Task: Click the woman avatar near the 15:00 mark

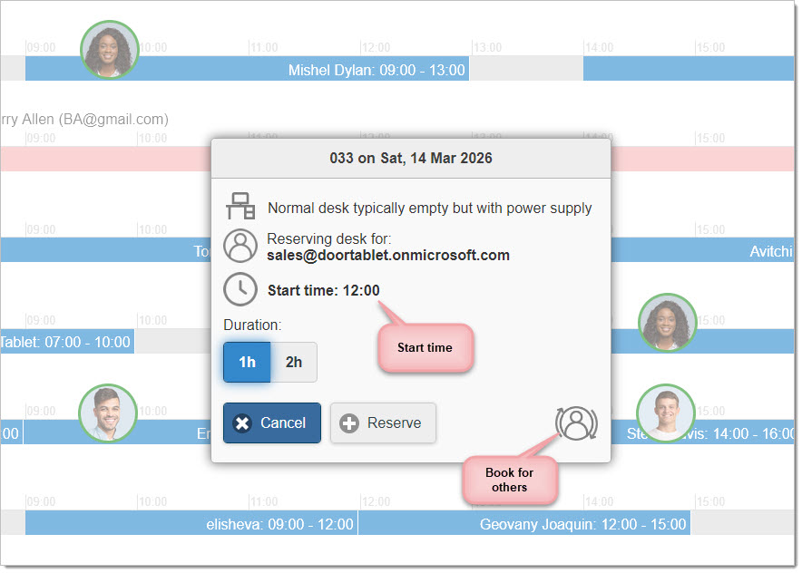Action: point(667,323)
